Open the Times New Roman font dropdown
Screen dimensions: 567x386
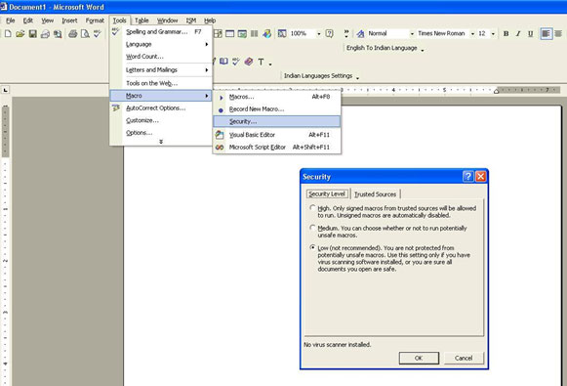[472, 33]
